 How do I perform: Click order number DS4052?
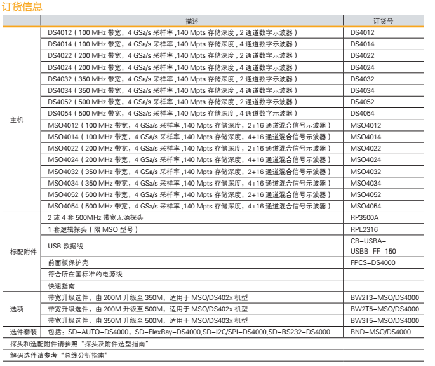point(363,102)
